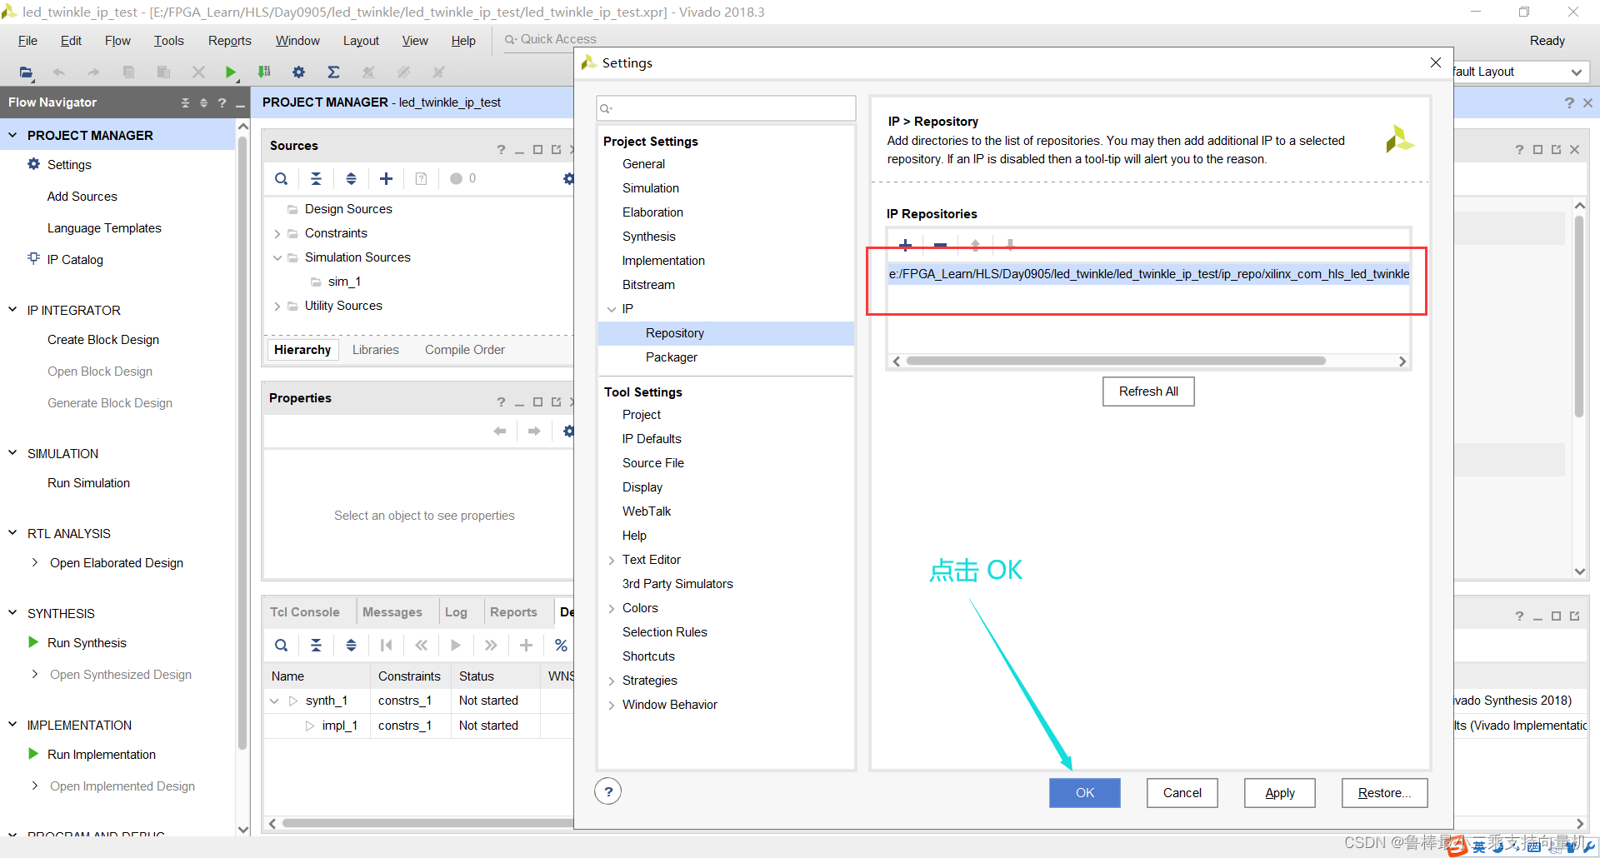Click the Properties panel gear icon
The image size is (1600, 858).
tap(568, 431)
